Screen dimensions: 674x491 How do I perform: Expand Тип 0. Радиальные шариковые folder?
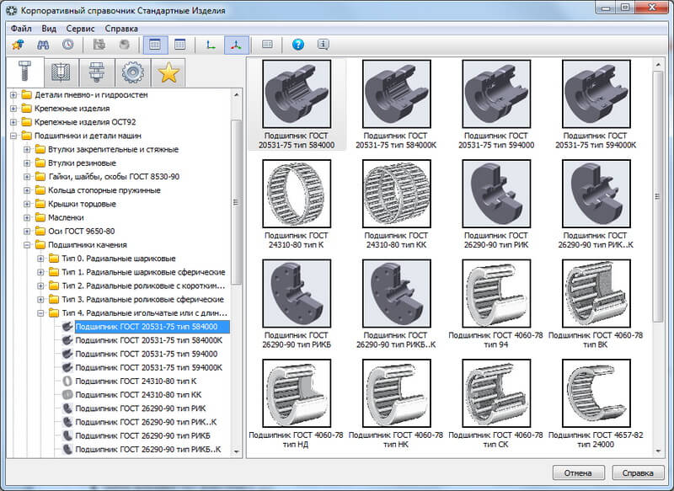coord(40,259)
